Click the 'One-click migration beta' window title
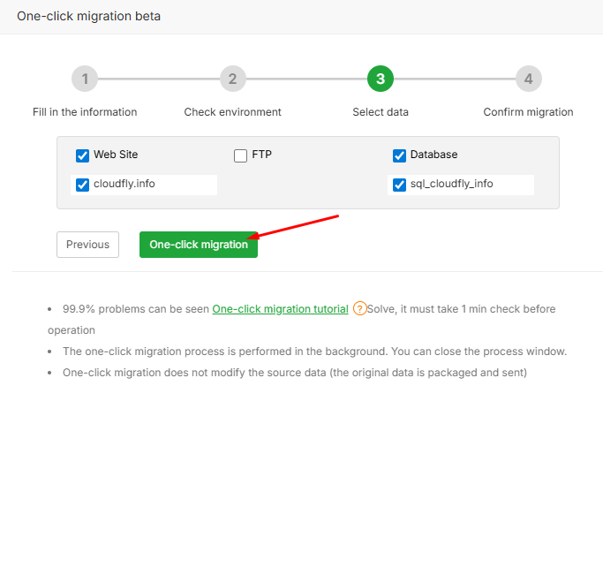Viewport: 603px width, 567px height. coord(88,16)
